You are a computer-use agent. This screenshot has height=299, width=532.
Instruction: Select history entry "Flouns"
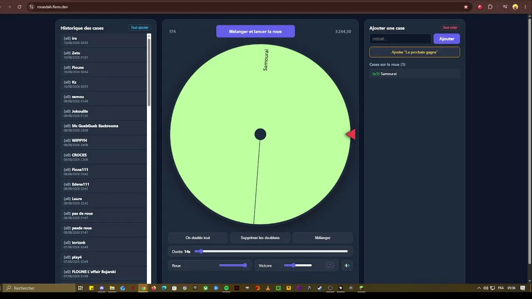pos(103,69)
